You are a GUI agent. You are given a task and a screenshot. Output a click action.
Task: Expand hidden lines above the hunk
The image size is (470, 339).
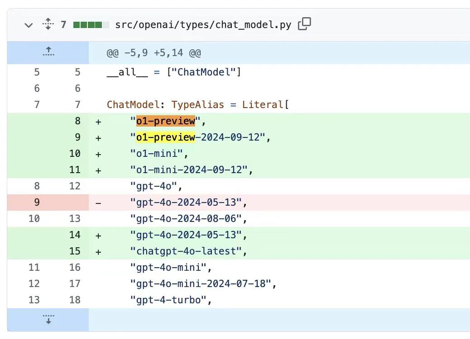(x=48, y=52)
